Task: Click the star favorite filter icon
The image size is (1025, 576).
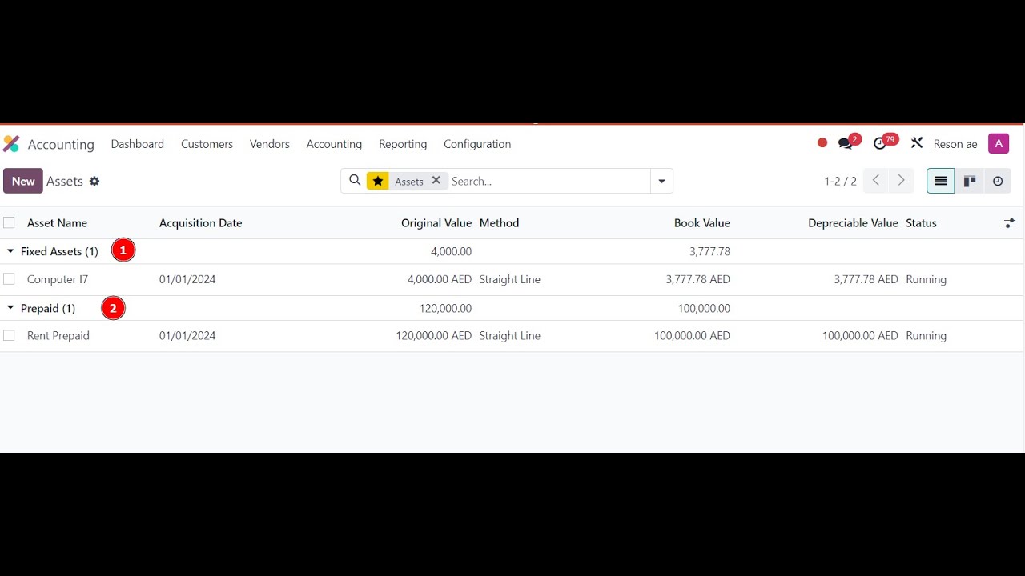Action: tap(378, 181)
